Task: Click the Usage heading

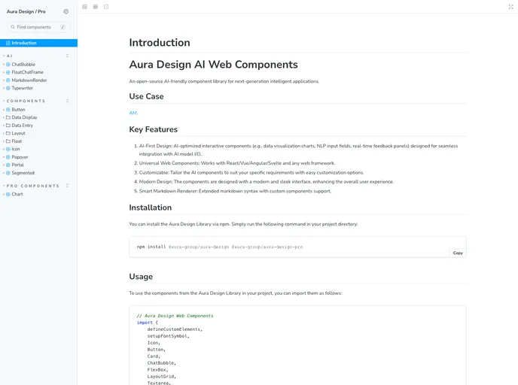Action: [x=141, y=277]
